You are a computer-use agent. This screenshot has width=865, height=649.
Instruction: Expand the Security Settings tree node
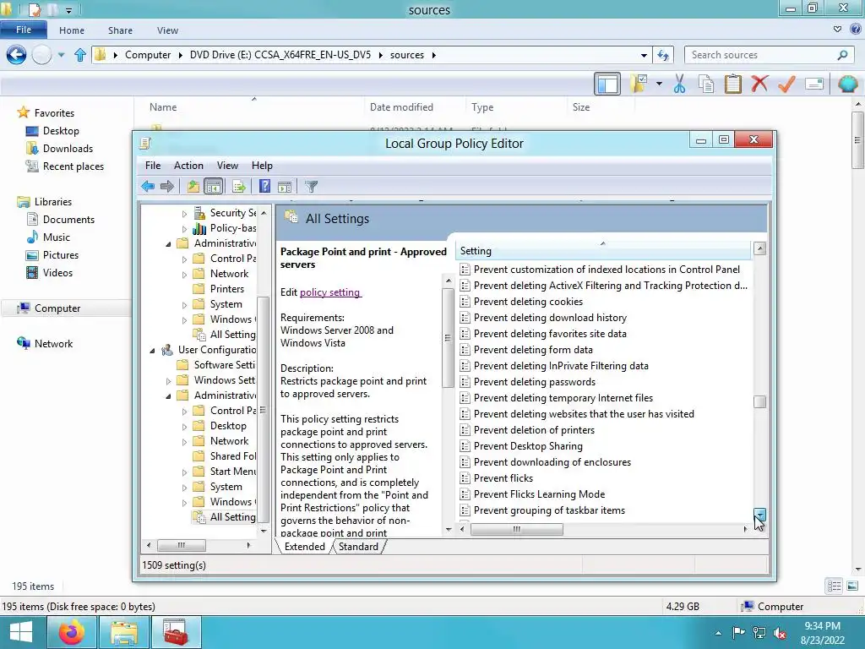pyautogui.click(x=184, y=213)
